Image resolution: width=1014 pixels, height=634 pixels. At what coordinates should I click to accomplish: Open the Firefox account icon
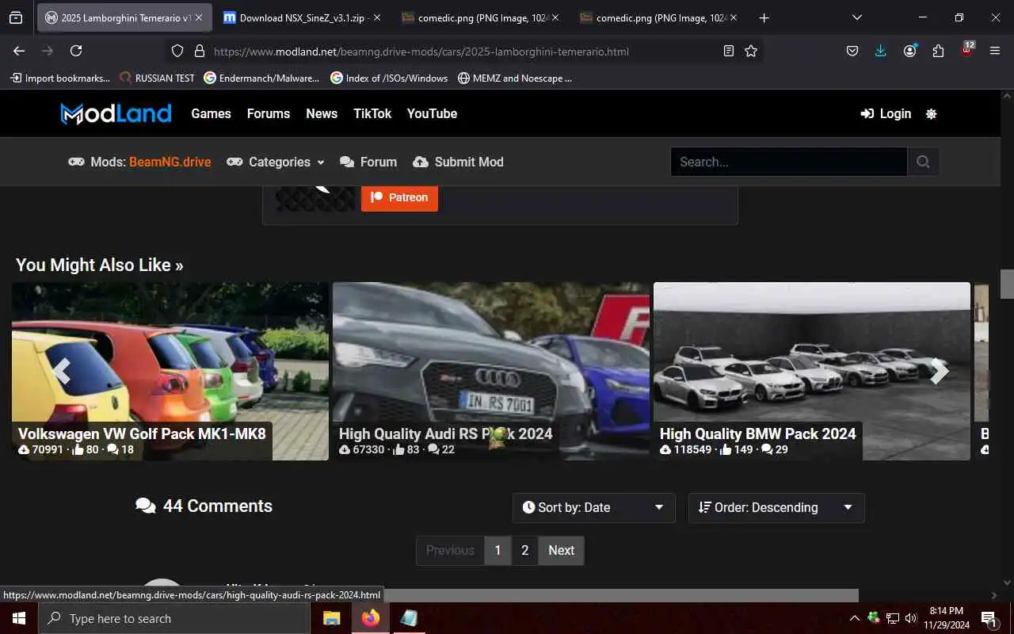909,51
